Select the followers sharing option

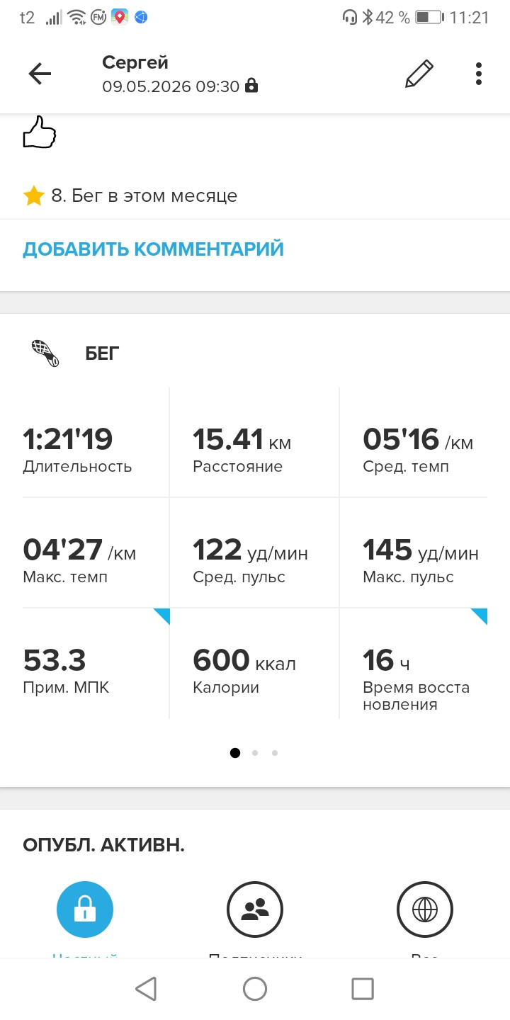tap(255, 910)
